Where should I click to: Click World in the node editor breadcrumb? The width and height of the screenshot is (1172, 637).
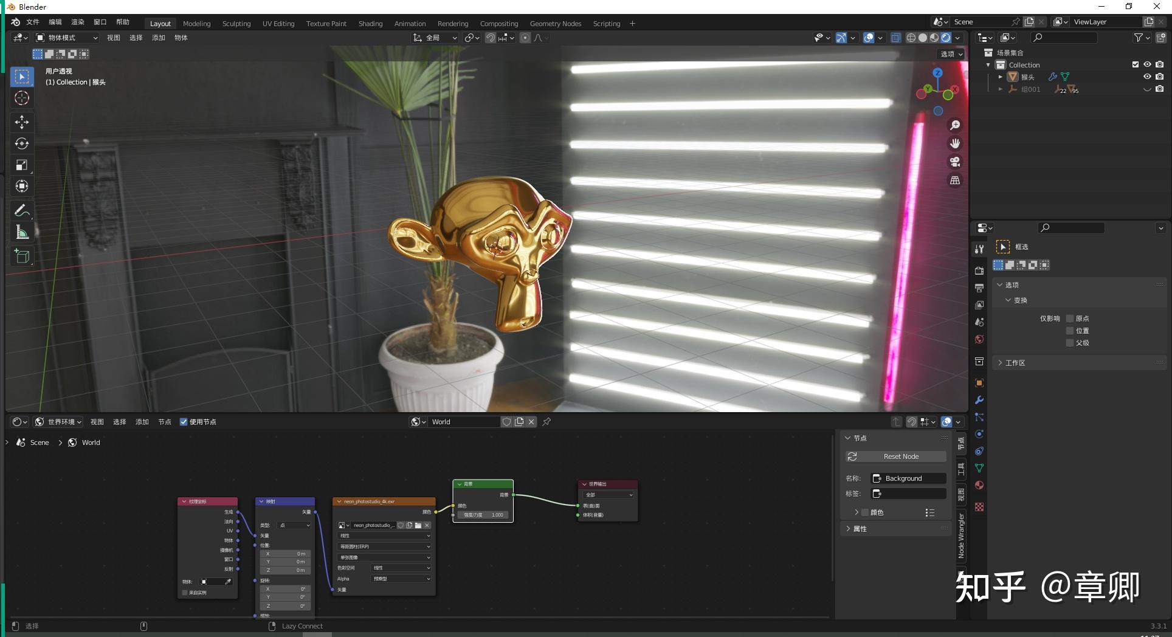pyautogui.click(x=91, y=442)
